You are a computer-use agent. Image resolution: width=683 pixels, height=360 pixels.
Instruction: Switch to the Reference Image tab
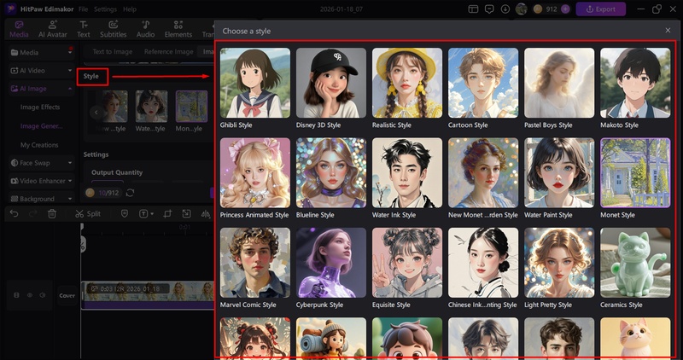point(168,51)
